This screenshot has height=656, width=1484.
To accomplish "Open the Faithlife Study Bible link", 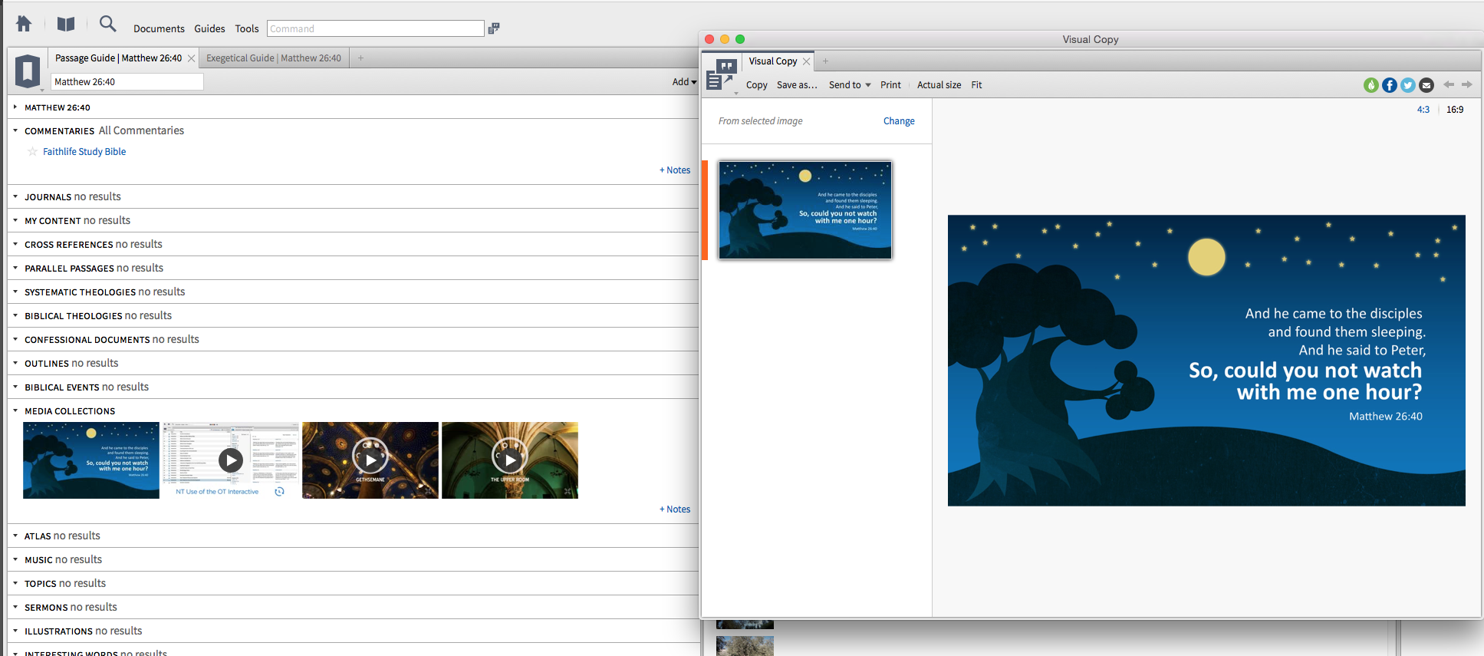I will click(x=84, y=152).
